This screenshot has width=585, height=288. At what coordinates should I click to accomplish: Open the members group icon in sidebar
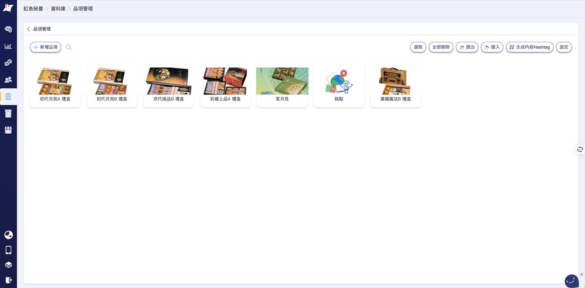(8, 80)
